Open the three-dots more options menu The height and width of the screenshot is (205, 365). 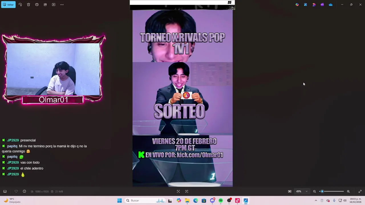tap(62, 5)
